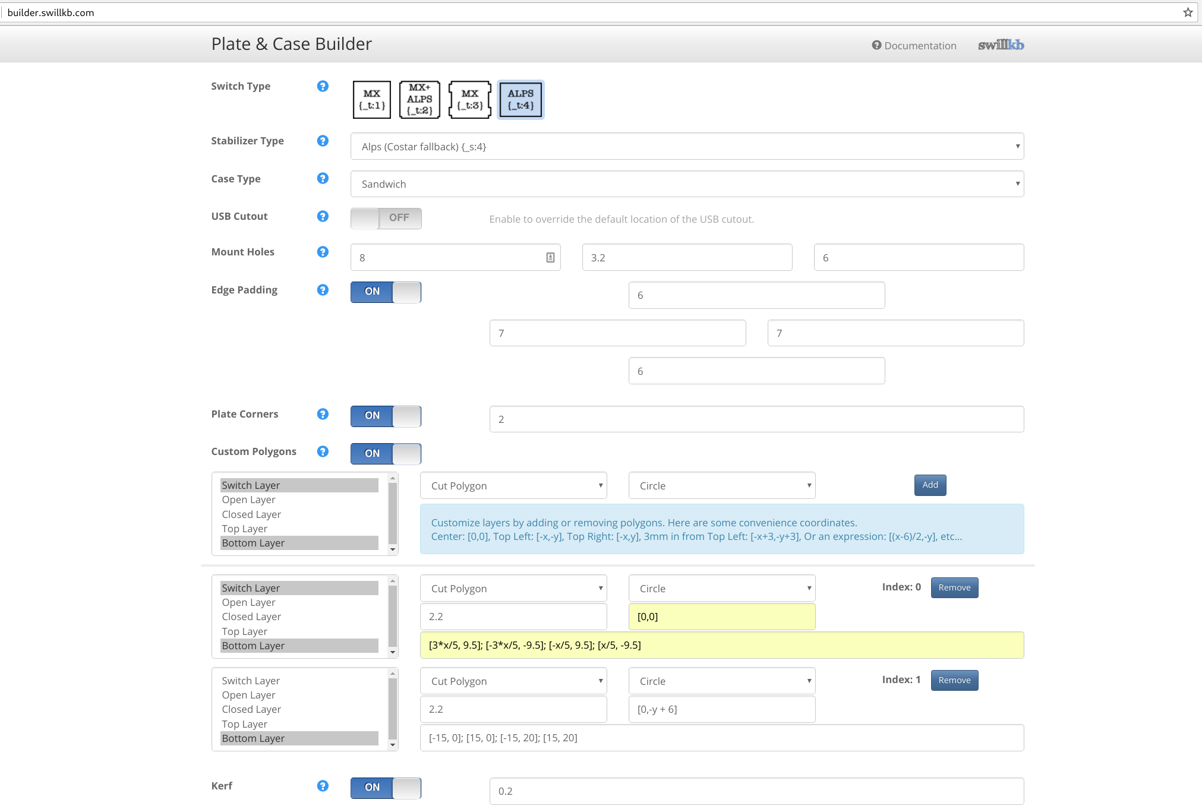Screen dimensions: 1202x809
Task: Open the Stabilizer Type dropdown
Action: click(x=686, y=147)
